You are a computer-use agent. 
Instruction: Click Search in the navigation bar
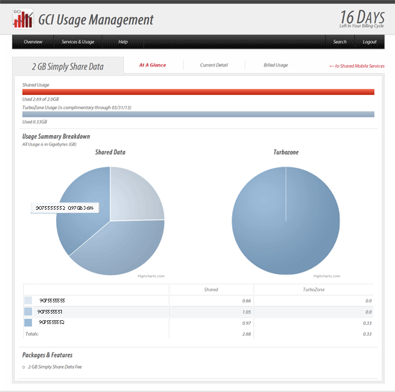click(x=340, y=42)
